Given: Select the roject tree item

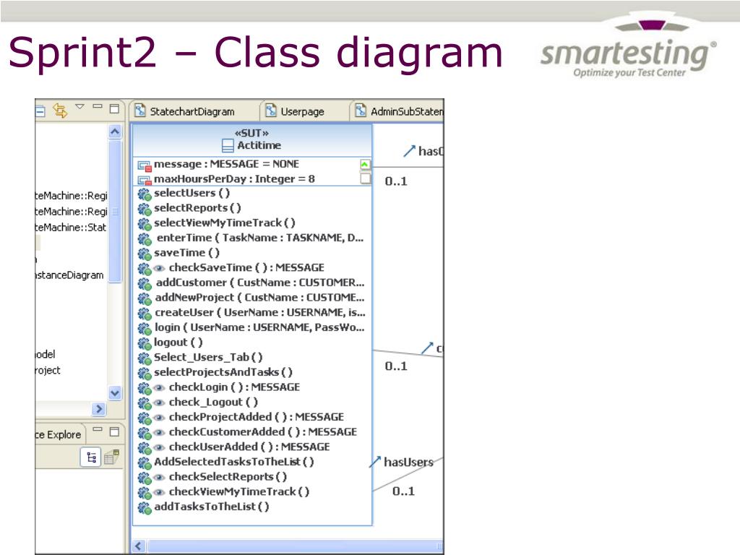Looking at the screenshot, I should point(48,371).
